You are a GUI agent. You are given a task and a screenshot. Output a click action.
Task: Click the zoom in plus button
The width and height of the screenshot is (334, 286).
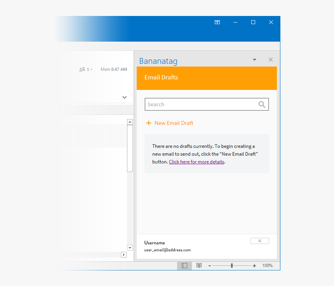click(254, 266)
